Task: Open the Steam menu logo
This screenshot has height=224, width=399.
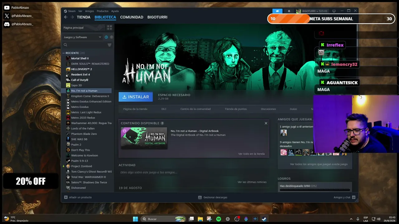Action: point(65,11)
